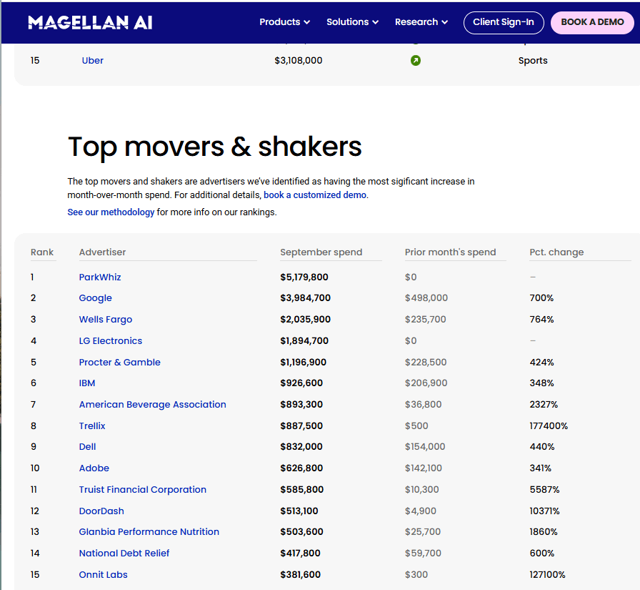Click the Procter & Gamble link
This screenshot has width=640, height=590.
point(120,363)
